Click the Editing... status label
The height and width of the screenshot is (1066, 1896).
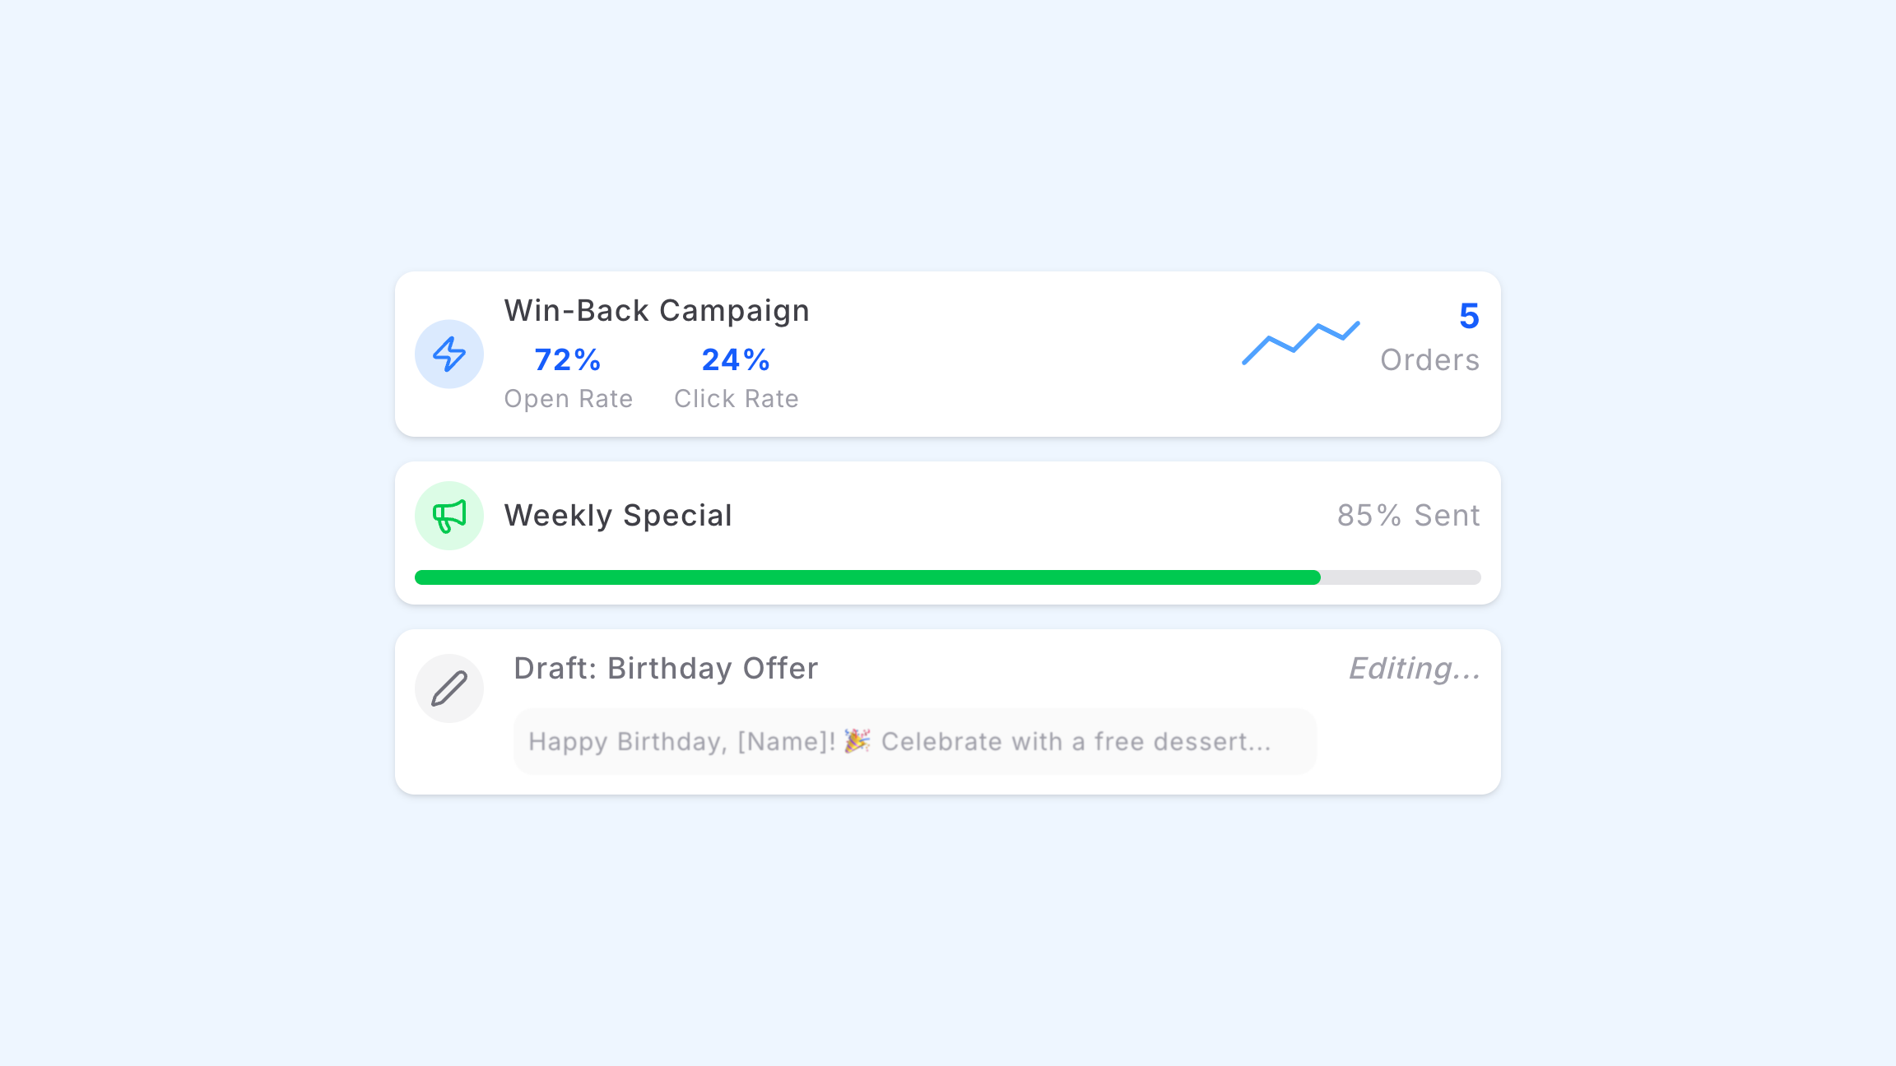click(1415, 669)
